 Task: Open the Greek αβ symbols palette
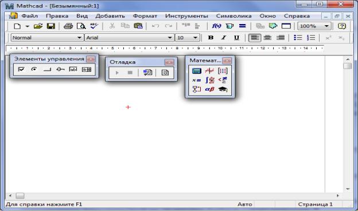(x=209, y=89)
